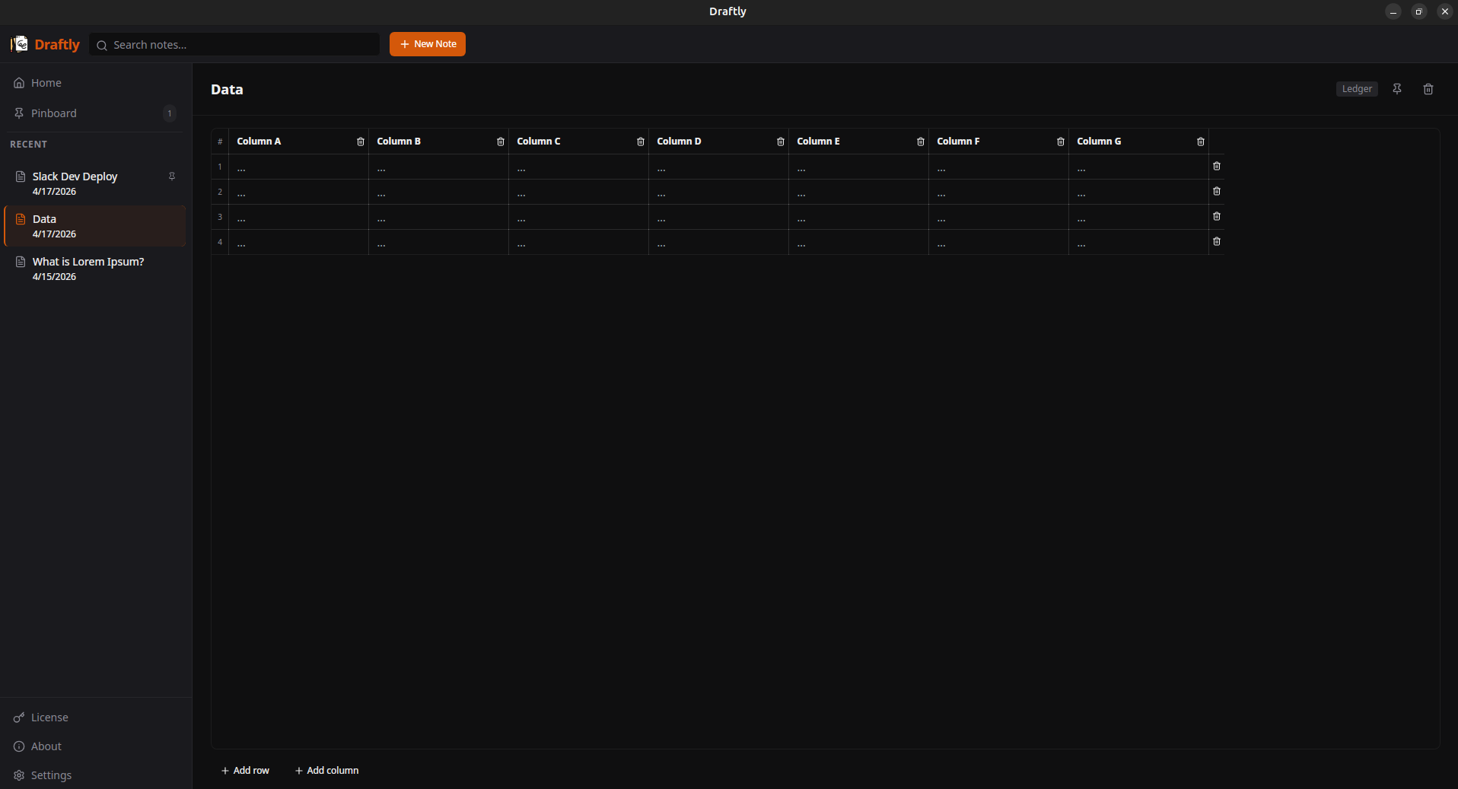The image size is (1458, 789).
Task: Delete Column F with its trash icon
Action: tap(1061, 142)
